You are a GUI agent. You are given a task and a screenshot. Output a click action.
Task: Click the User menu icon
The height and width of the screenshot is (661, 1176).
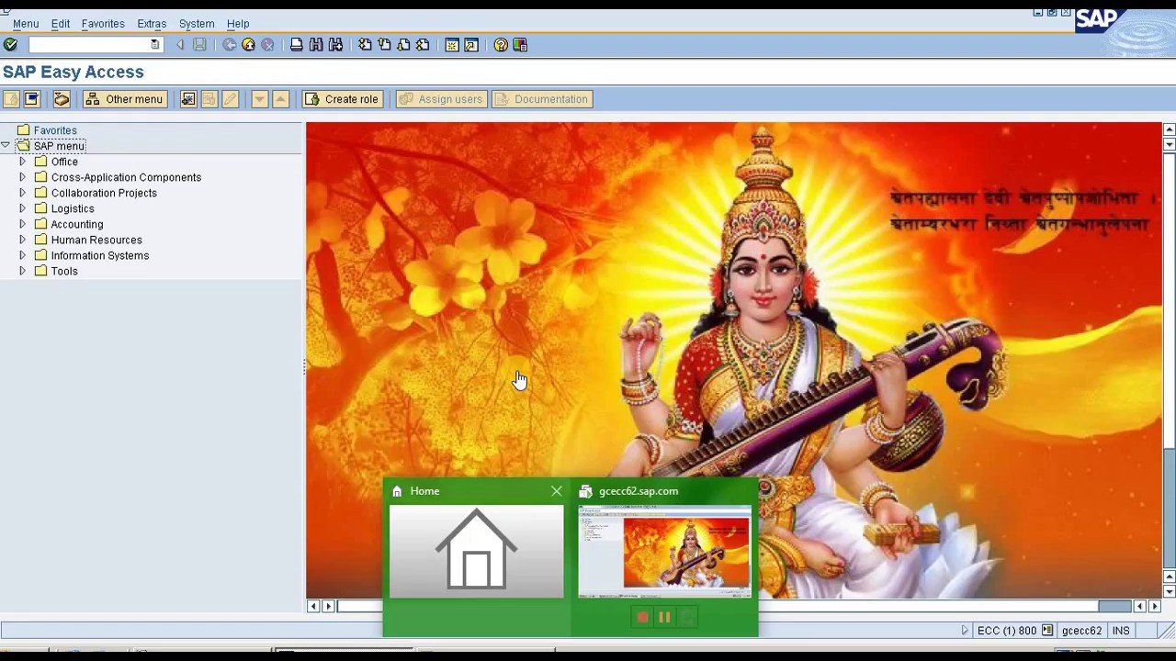pos(11,99)
